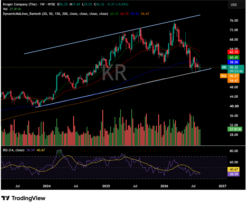Click the 48.00 price scale value

click(x=234, y=87)
